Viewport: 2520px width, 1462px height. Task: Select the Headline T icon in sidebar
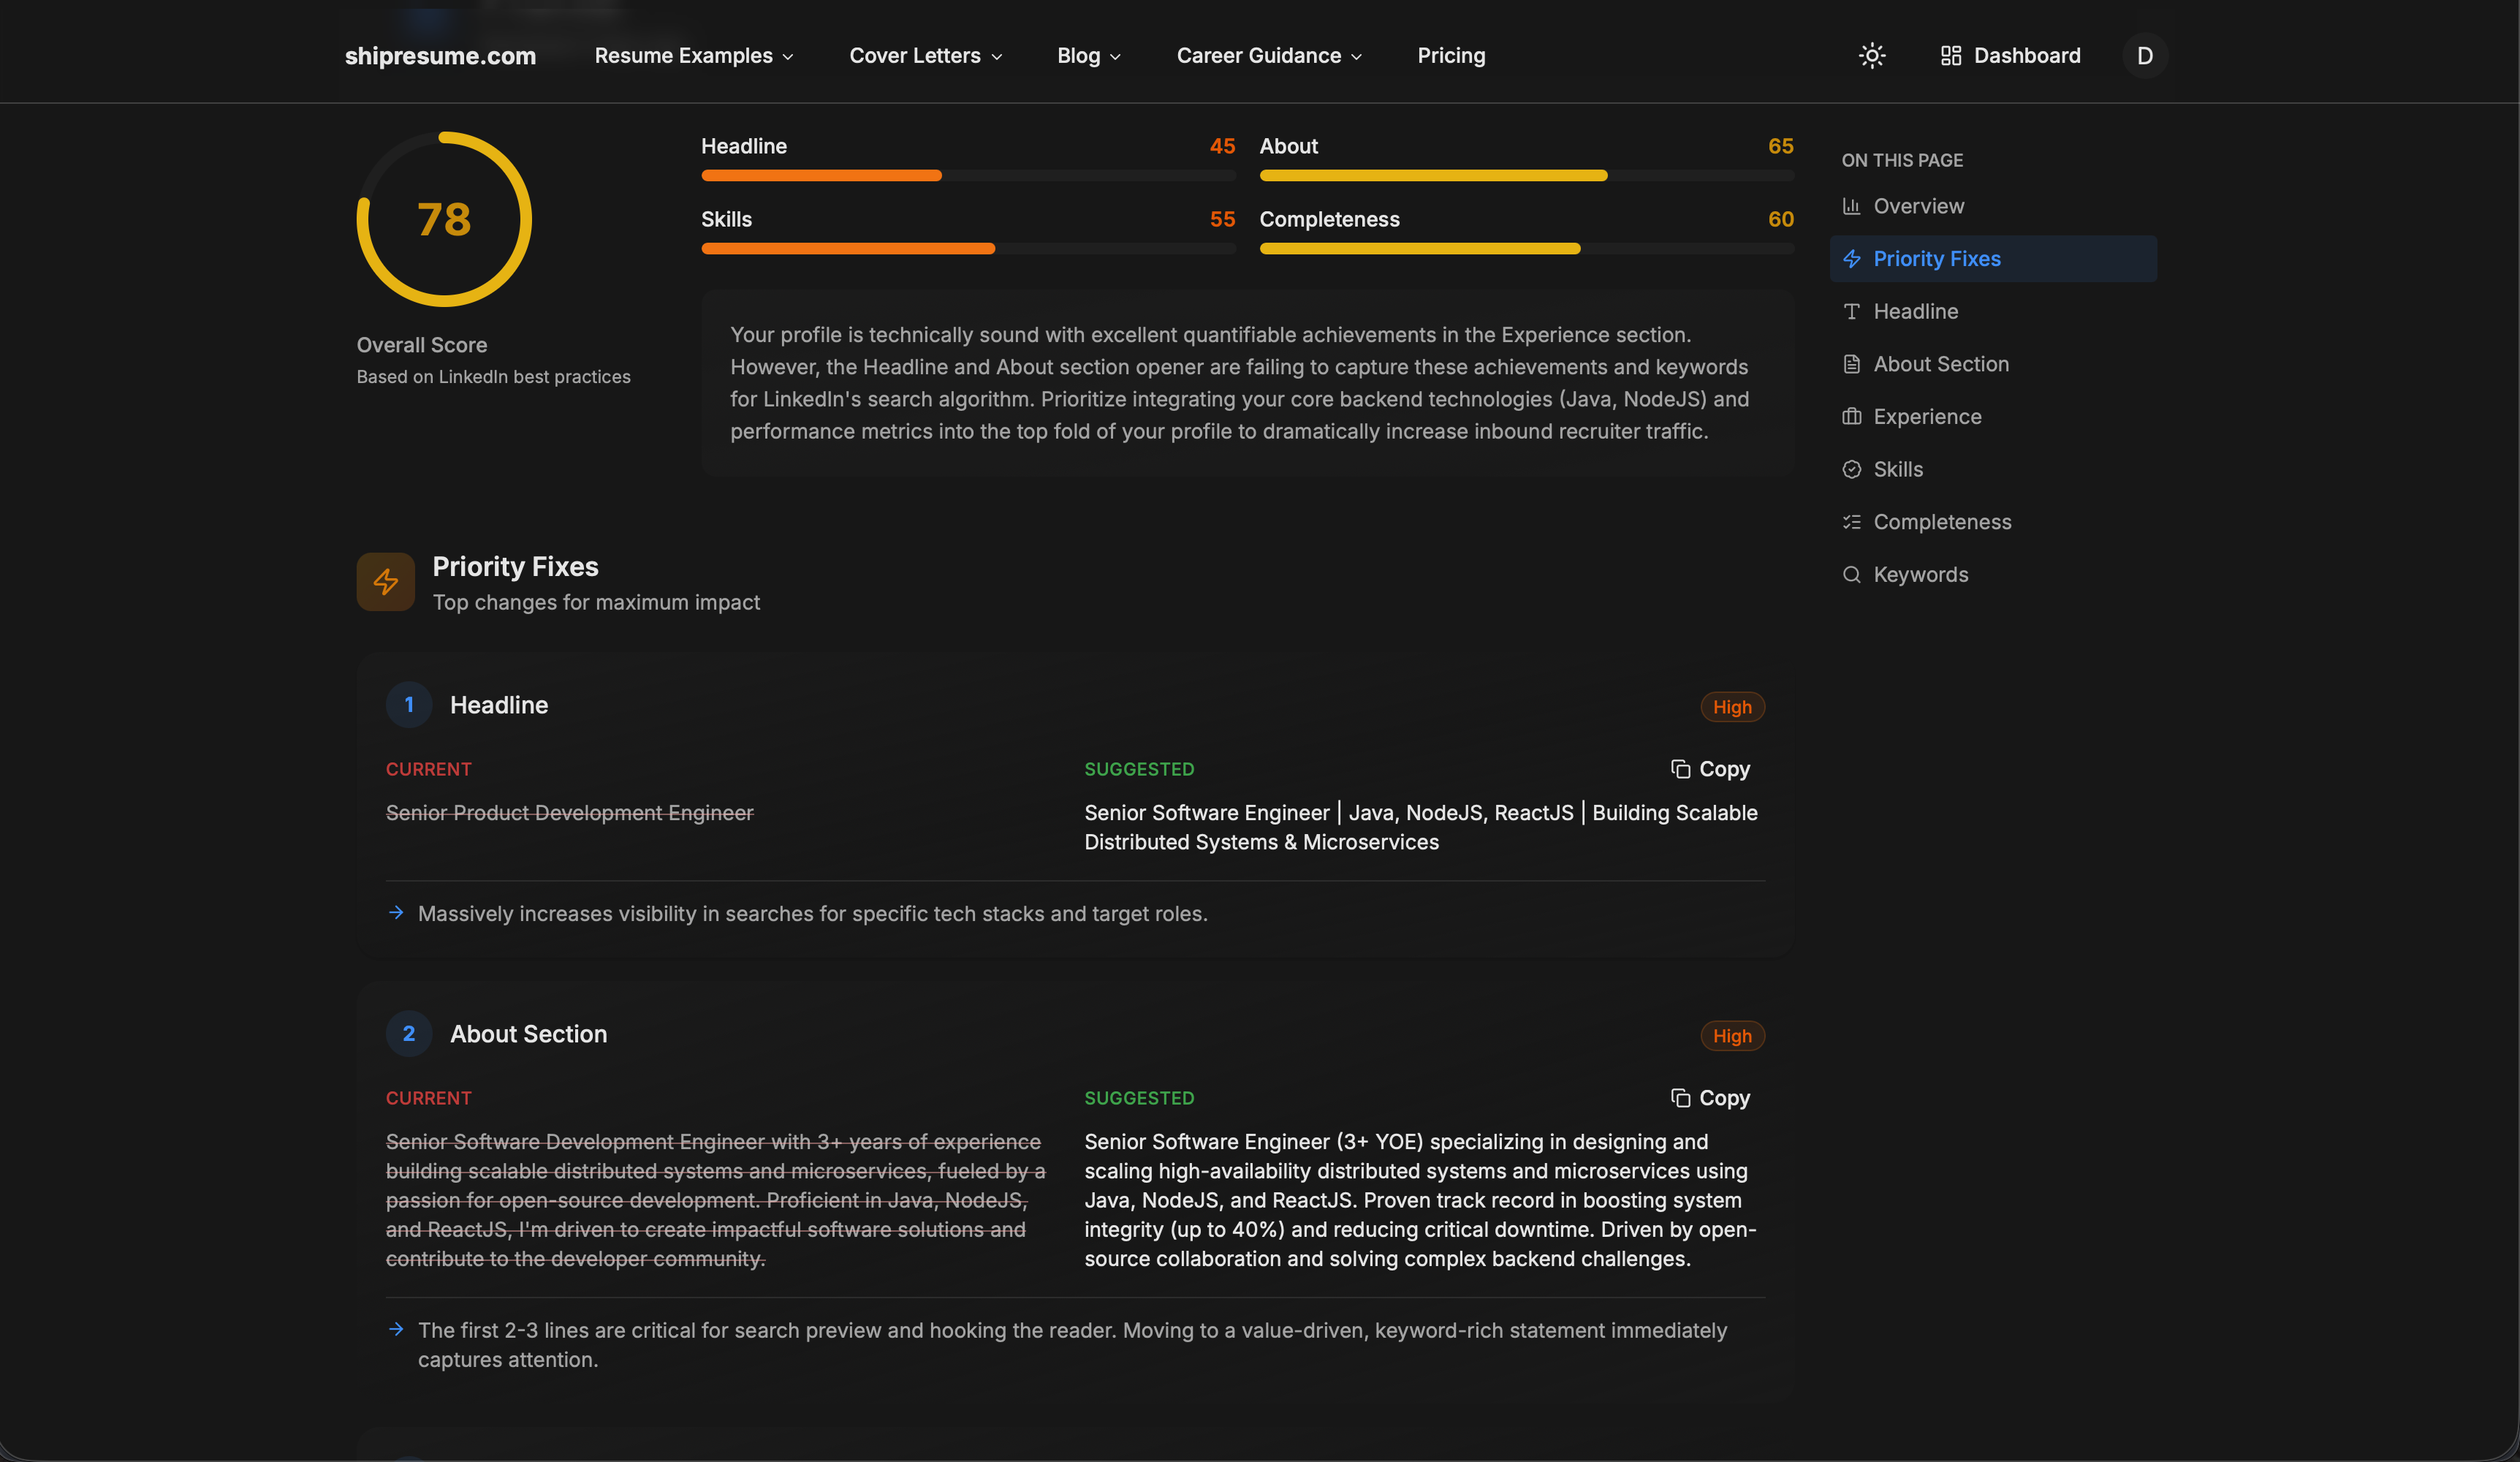[x=1852, y=311]
